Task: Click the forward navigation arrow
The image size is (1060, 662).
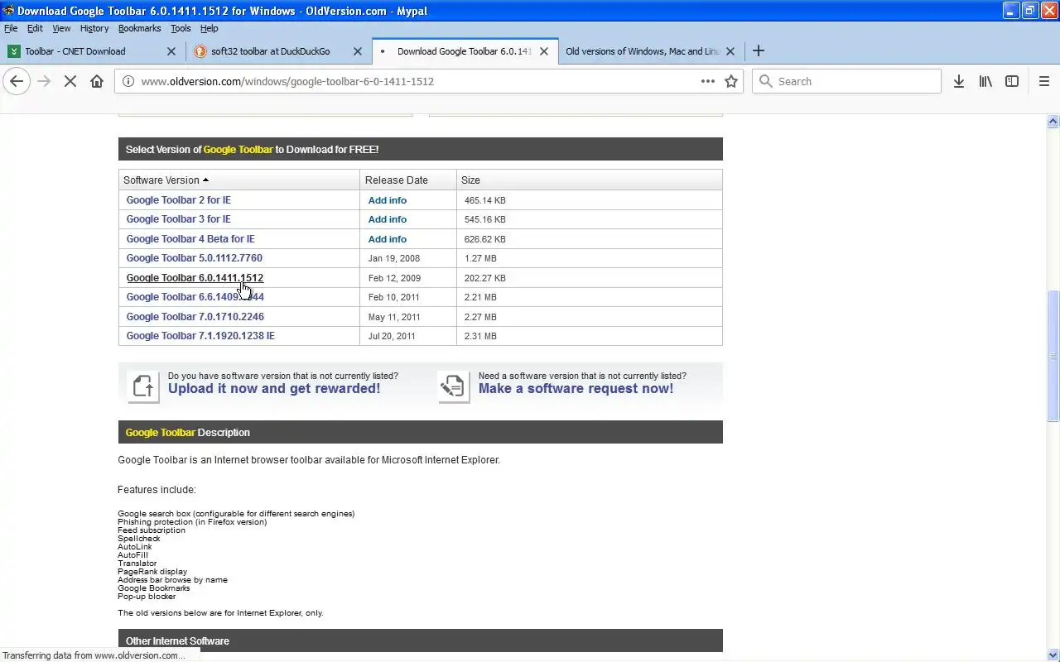Action: (44, 81)
